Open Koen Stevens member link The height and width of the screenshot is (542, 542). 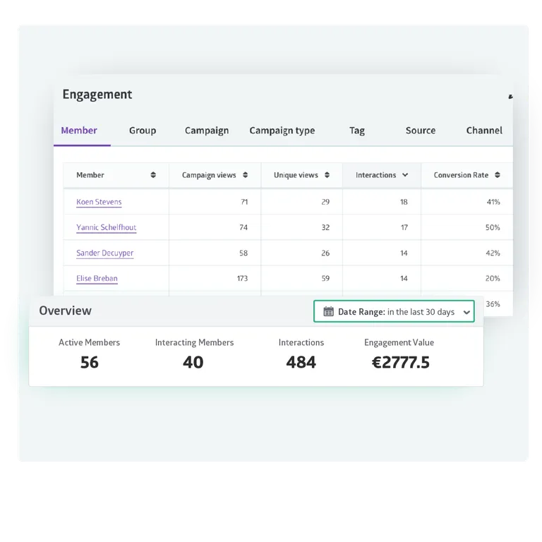tap(99, 202)
